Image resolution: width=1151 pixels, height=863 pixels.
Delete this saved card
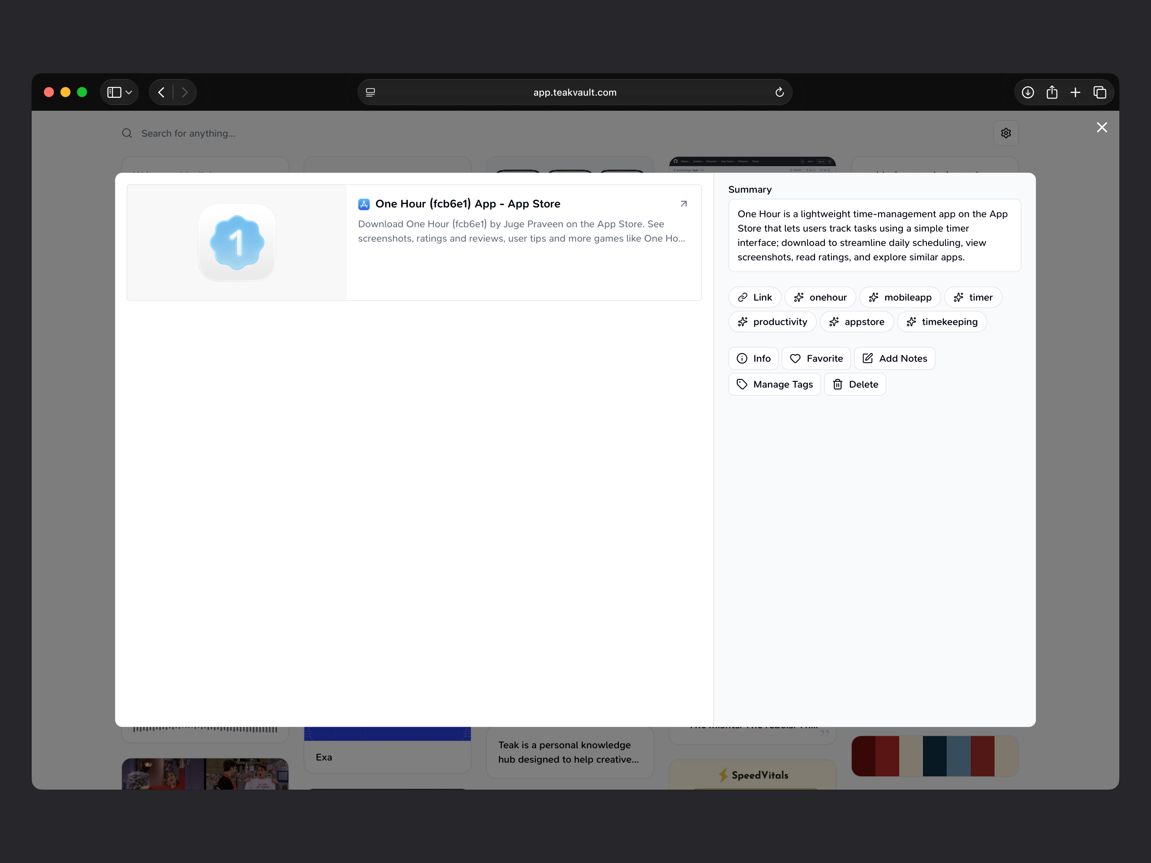point(855,384)
